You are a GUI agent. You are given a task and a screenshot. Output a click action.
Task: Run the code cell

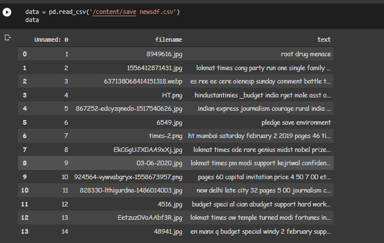click(8, 12)
